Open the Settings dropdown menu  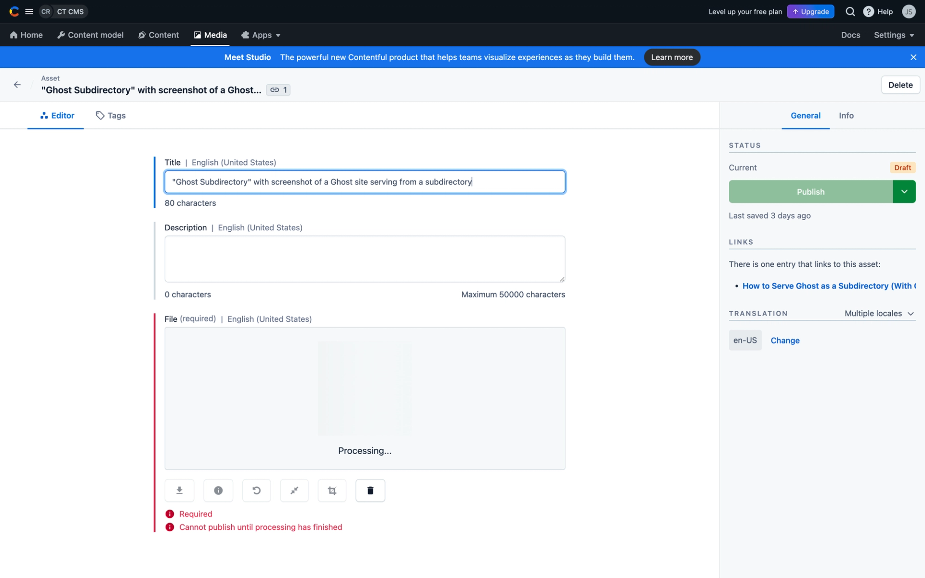pyautogui.click(x=894, y=35)
